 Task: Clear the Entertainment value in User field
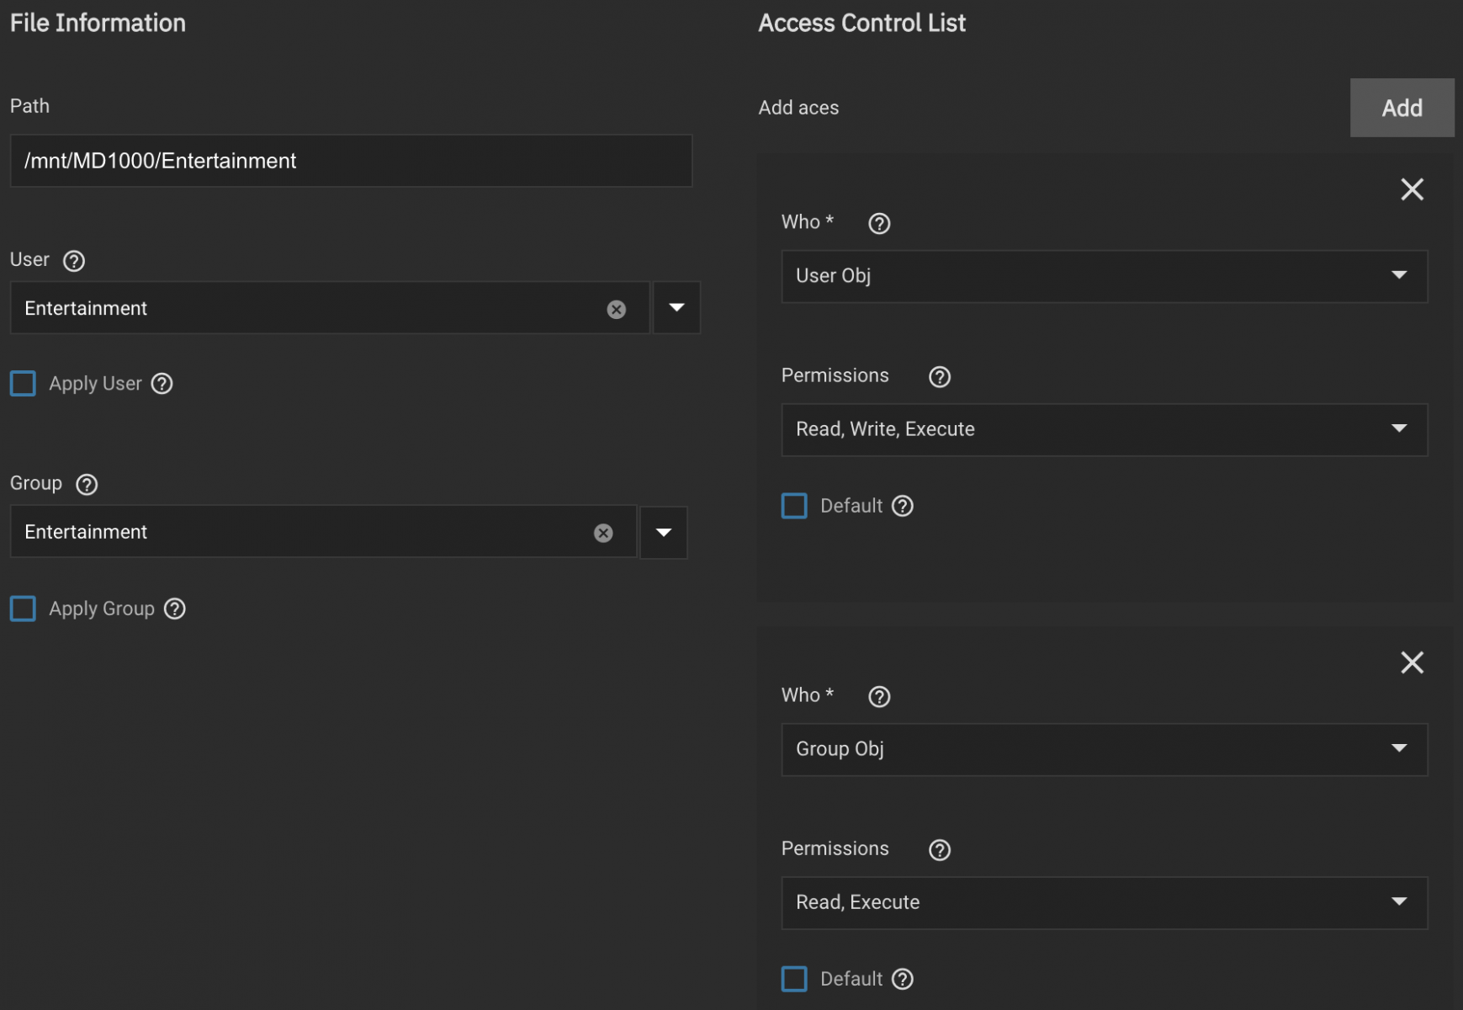point(616,309)
